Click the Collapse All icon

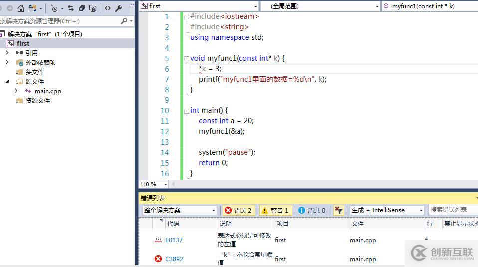pos(82,8)
